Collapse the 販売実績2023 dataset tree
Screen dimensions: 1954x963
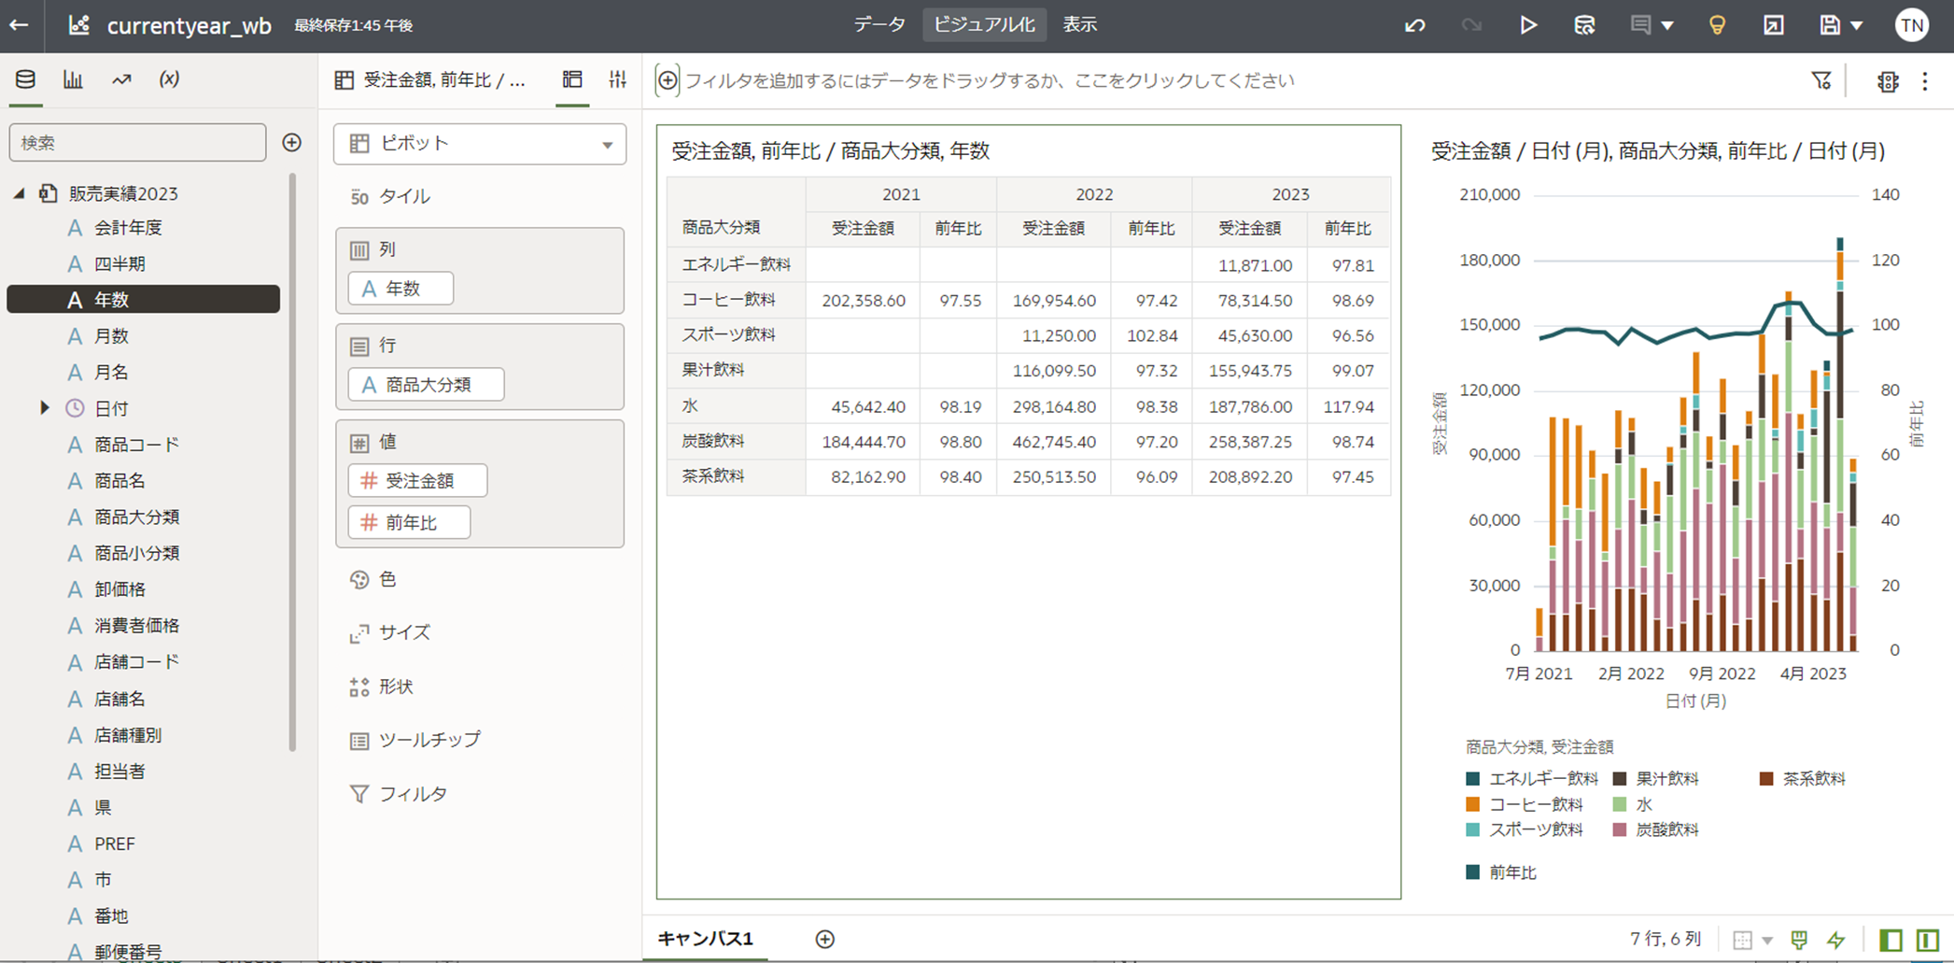tap(19, 193)
